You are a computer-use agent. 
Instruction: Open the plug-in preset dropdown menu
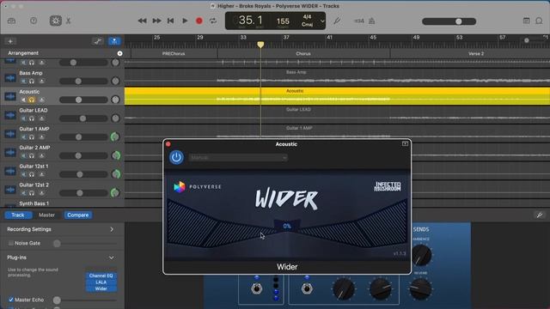pyautogui.click(x=238, y=158)
